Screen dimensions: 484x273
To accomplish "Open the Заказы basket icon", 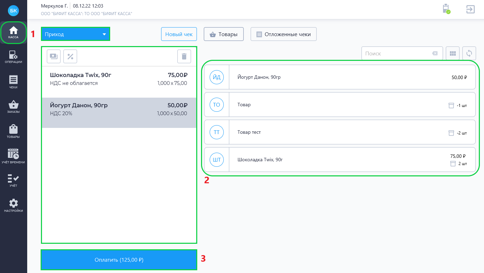I will click(13, 107).
